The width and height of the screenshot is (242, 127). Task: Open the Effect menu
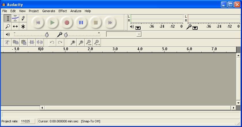tap(63, 11)
